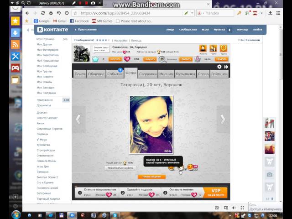Image resolution: width=292 pixels, height=219 pixels.
Task: Click the Анкета profile icon
Action: [203, 49]
